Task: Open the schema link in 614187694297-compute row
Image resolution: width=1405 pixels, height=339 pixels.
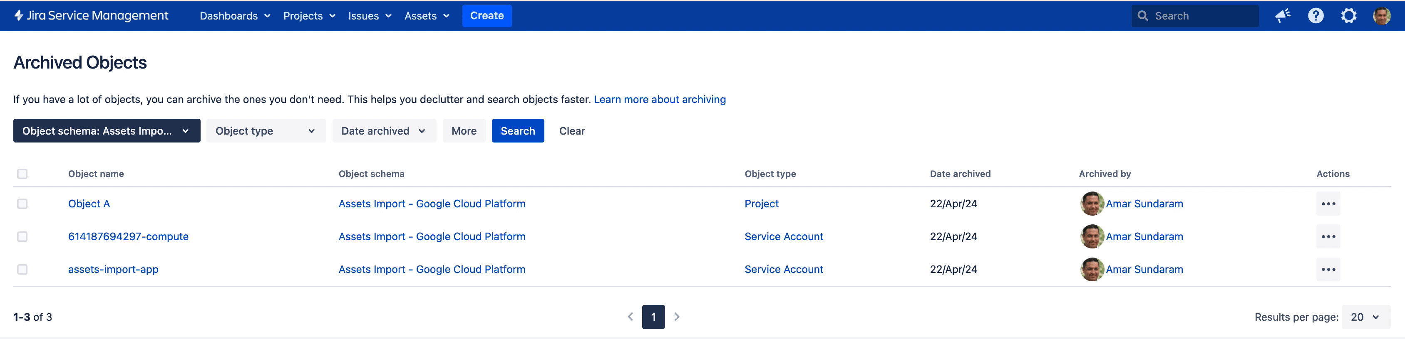Action: pos(432,237)
